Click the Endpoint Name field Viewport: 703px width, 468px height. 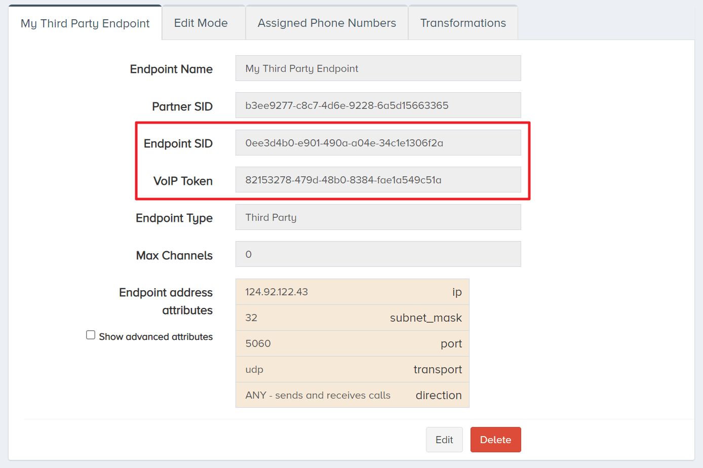pyautogui.click(x=378, y=68)
